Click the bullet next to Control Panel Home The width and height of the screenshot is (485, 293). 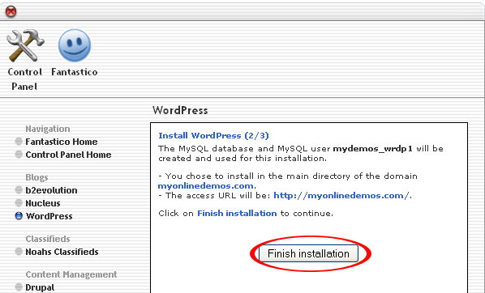19,154
